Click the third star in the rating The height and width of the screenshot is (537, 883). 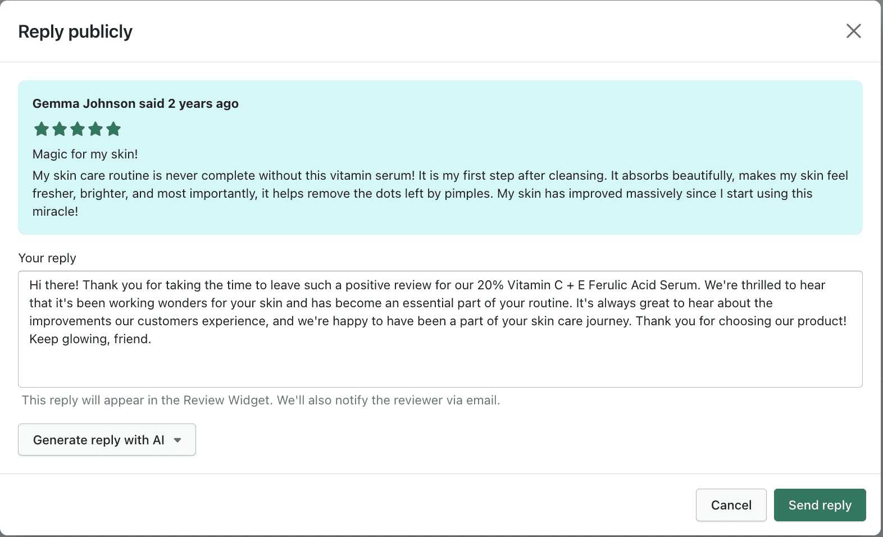78,129
